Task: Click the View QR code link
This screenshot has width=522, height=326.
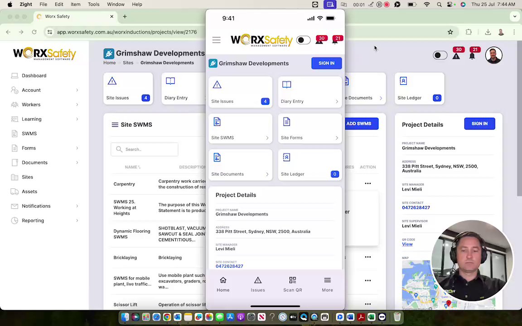Action: [x=407, y=244]
